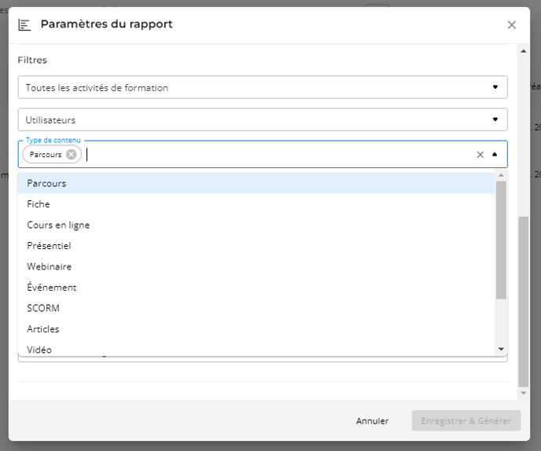Open the Toutes les activités de formation dropdown
Viewport: 541px width, 451px height.
coord(263,87)
